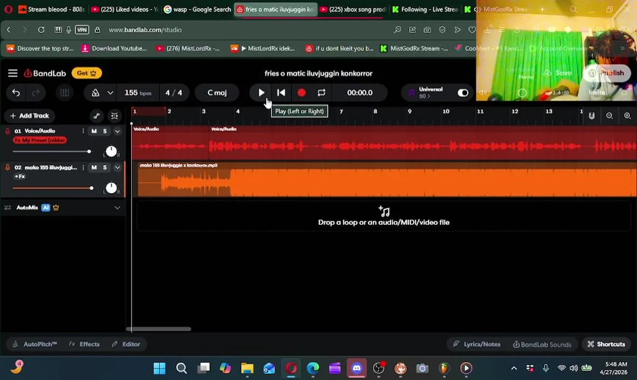Open options menu for 01 Voice/Audio track
The height and width of the screenshot is (380, 637).
pyautogui.click(x=83, y=131)
